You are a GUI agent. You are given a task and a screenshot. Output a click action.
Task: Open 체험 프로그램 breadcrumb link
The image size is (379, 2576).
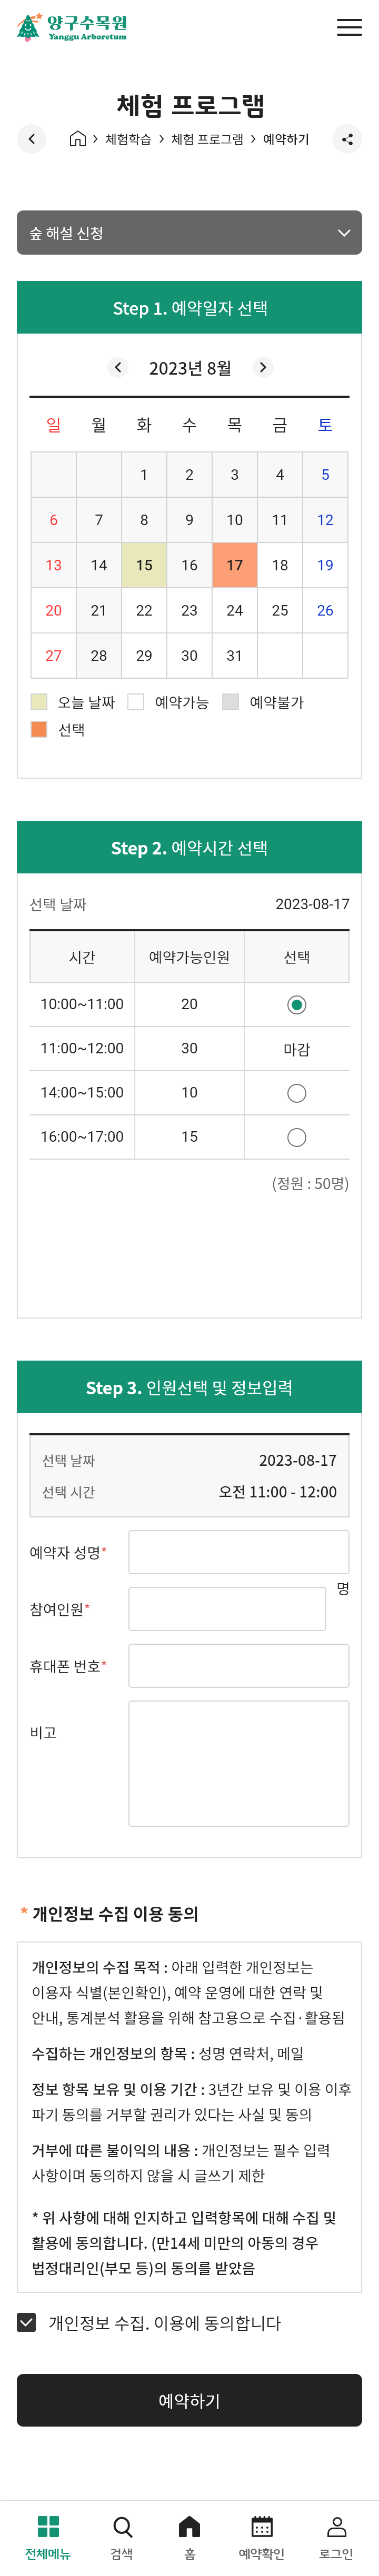coord(207,140)
